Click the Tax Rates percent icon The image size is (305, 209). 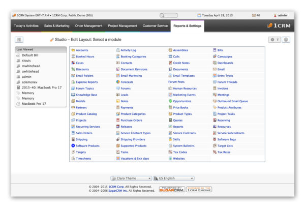215,152
